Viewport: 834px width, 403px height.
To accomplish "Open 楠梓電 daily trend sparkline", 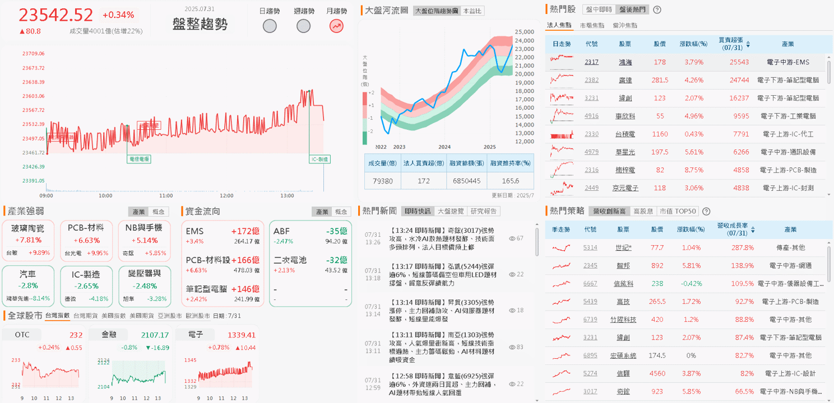I will pos(562,170).
